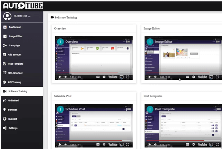Open settings gear on Post Template video

194,145
